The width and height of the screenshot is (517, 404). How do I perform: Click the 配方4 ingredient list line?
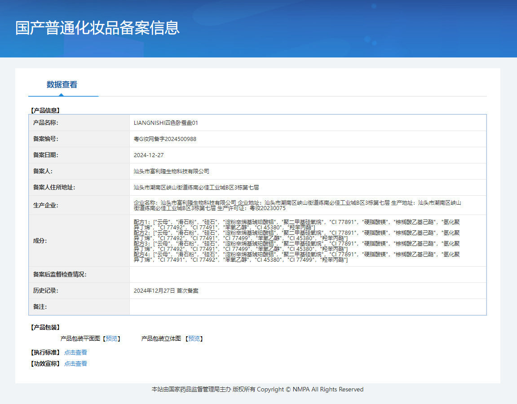[296, 254]
